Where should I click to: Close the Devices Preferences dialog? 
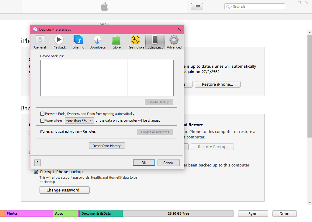click(179, 29)
